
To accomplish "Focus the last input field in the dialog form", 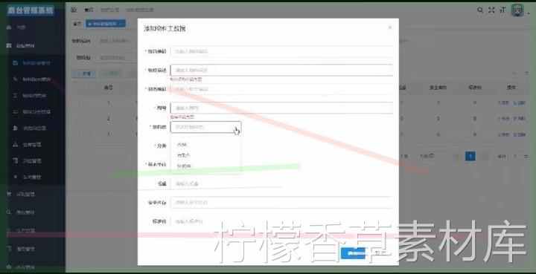I will [x=281, y=221].
